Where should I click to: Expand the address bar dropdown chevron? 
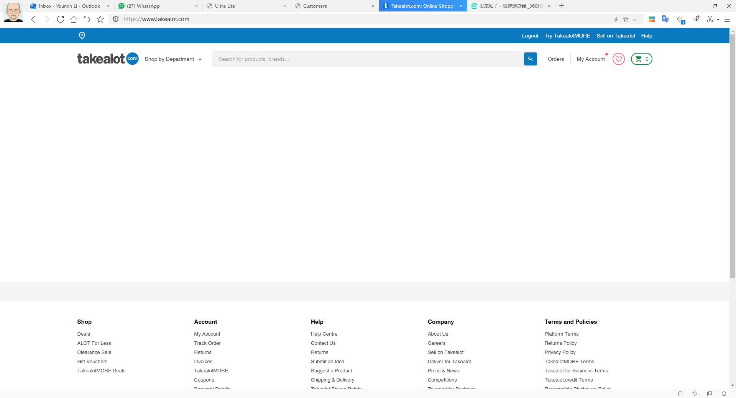(635, 19)
